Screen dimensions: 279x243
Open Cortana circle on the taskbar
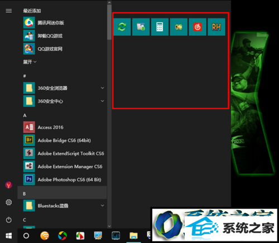point(26,236)
